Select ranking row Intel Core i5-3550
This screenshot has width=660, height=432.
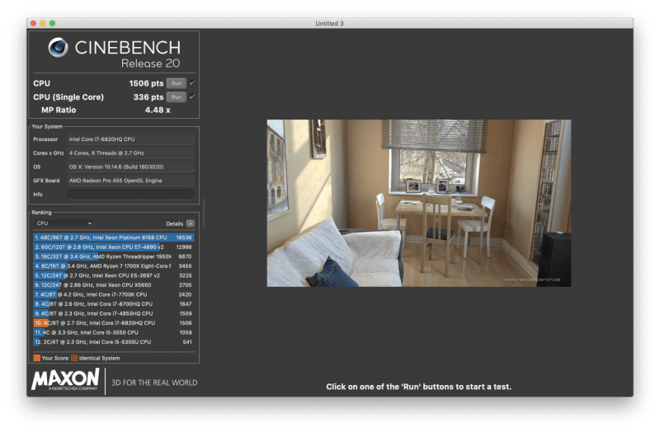[114, 333]
